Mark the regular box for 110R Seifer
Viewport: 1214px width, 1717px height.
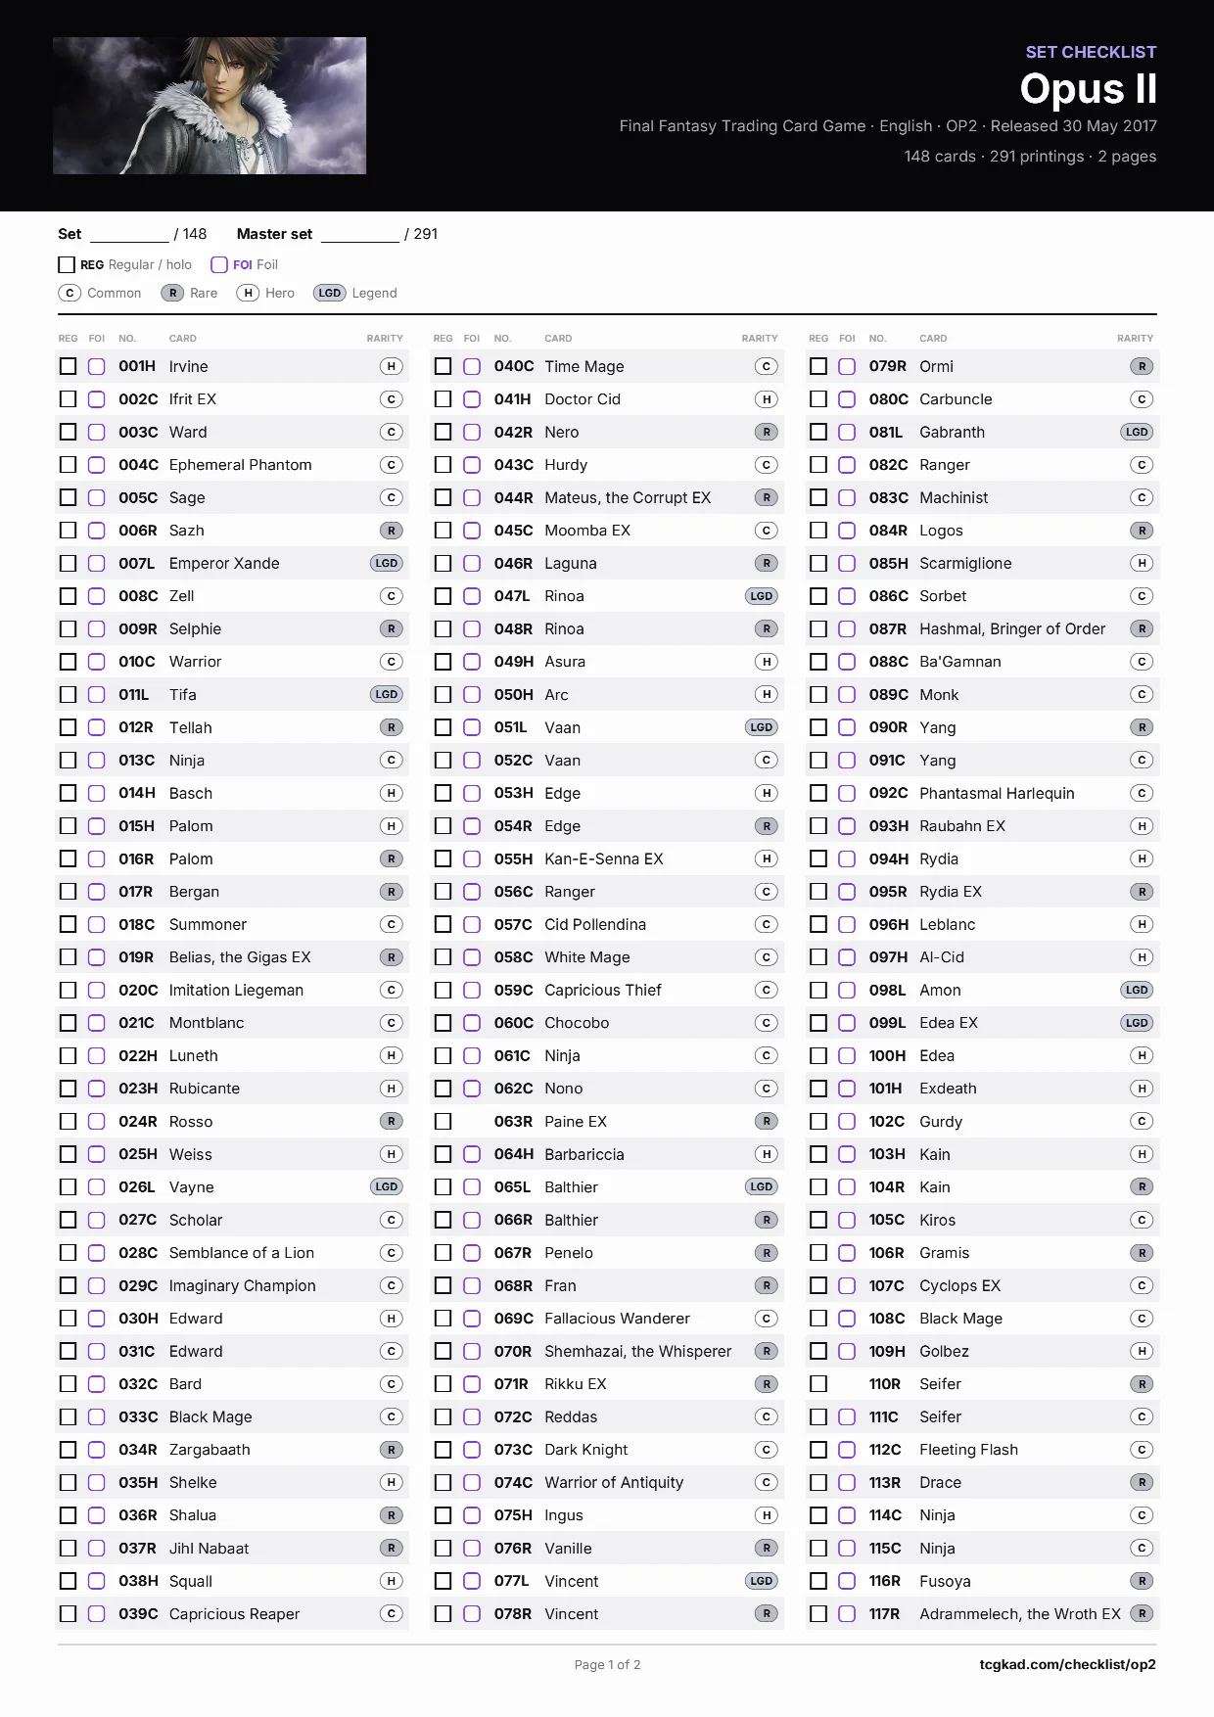(818, 1384)
